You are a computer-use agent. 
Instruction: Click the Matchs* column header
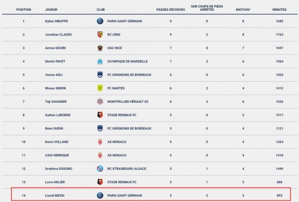(243, 10)
